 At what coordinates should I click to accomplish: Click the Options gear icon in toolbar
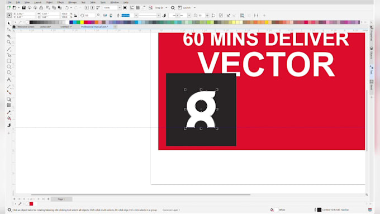[173, 8]
